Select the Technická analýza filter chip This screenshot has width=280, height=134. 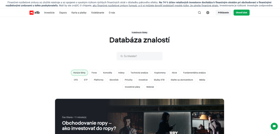coord(139,73)
